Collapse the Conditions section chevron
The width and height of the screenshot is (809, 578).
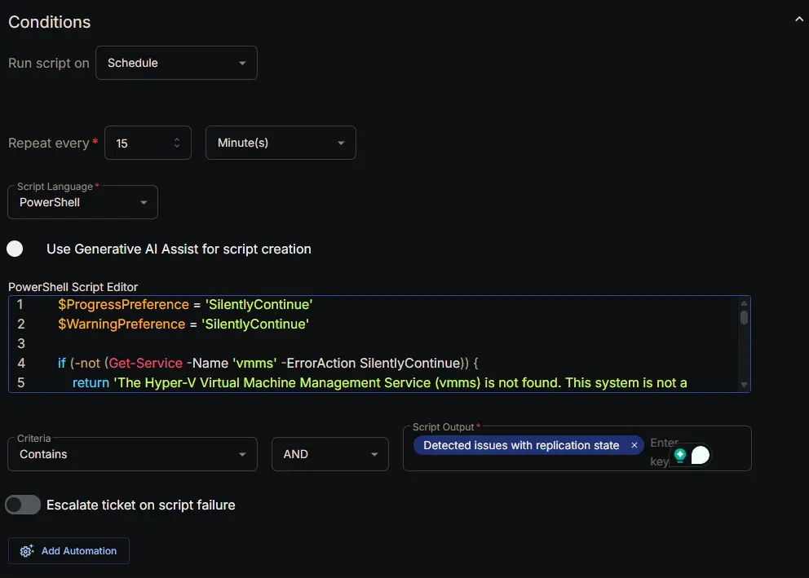point(798,19)
